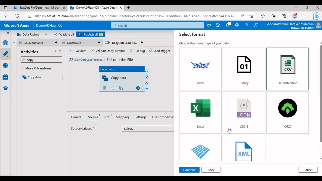Viewport: 322px width, 181px height.
Task: Open Azure notifications bell
Action: pyautogui.click(x=228, y=25)
